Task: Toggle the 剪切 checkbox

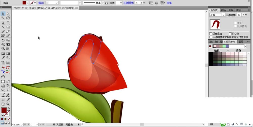Action: point(236,23)
